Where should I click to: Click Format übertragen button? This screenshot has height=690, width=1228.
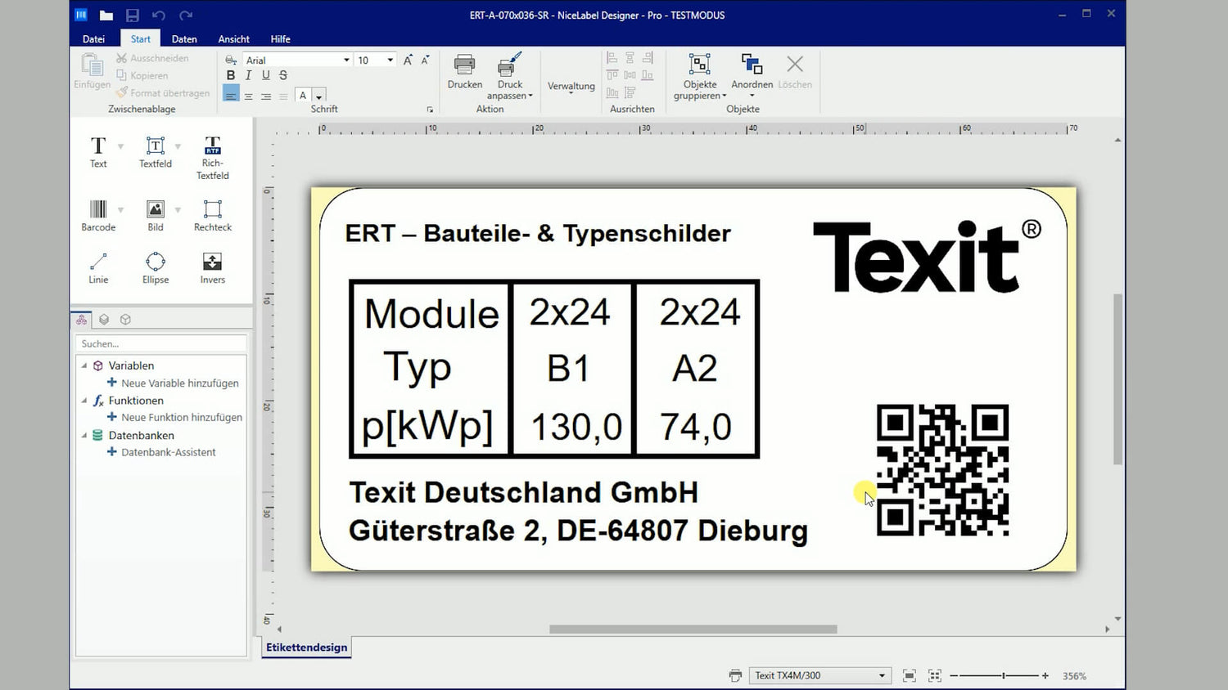(x=163, y=92)
